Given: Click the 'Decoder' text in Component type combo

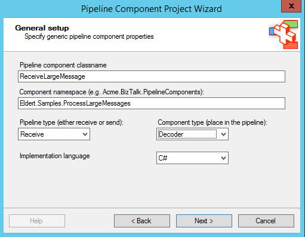Looking at the screenshot, I should (171, 134).
